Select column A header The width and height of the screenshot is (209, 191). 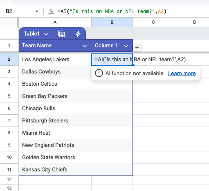coord(55,22)
